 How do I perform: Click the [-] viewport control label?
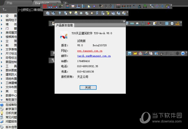[x=20, y=10]
